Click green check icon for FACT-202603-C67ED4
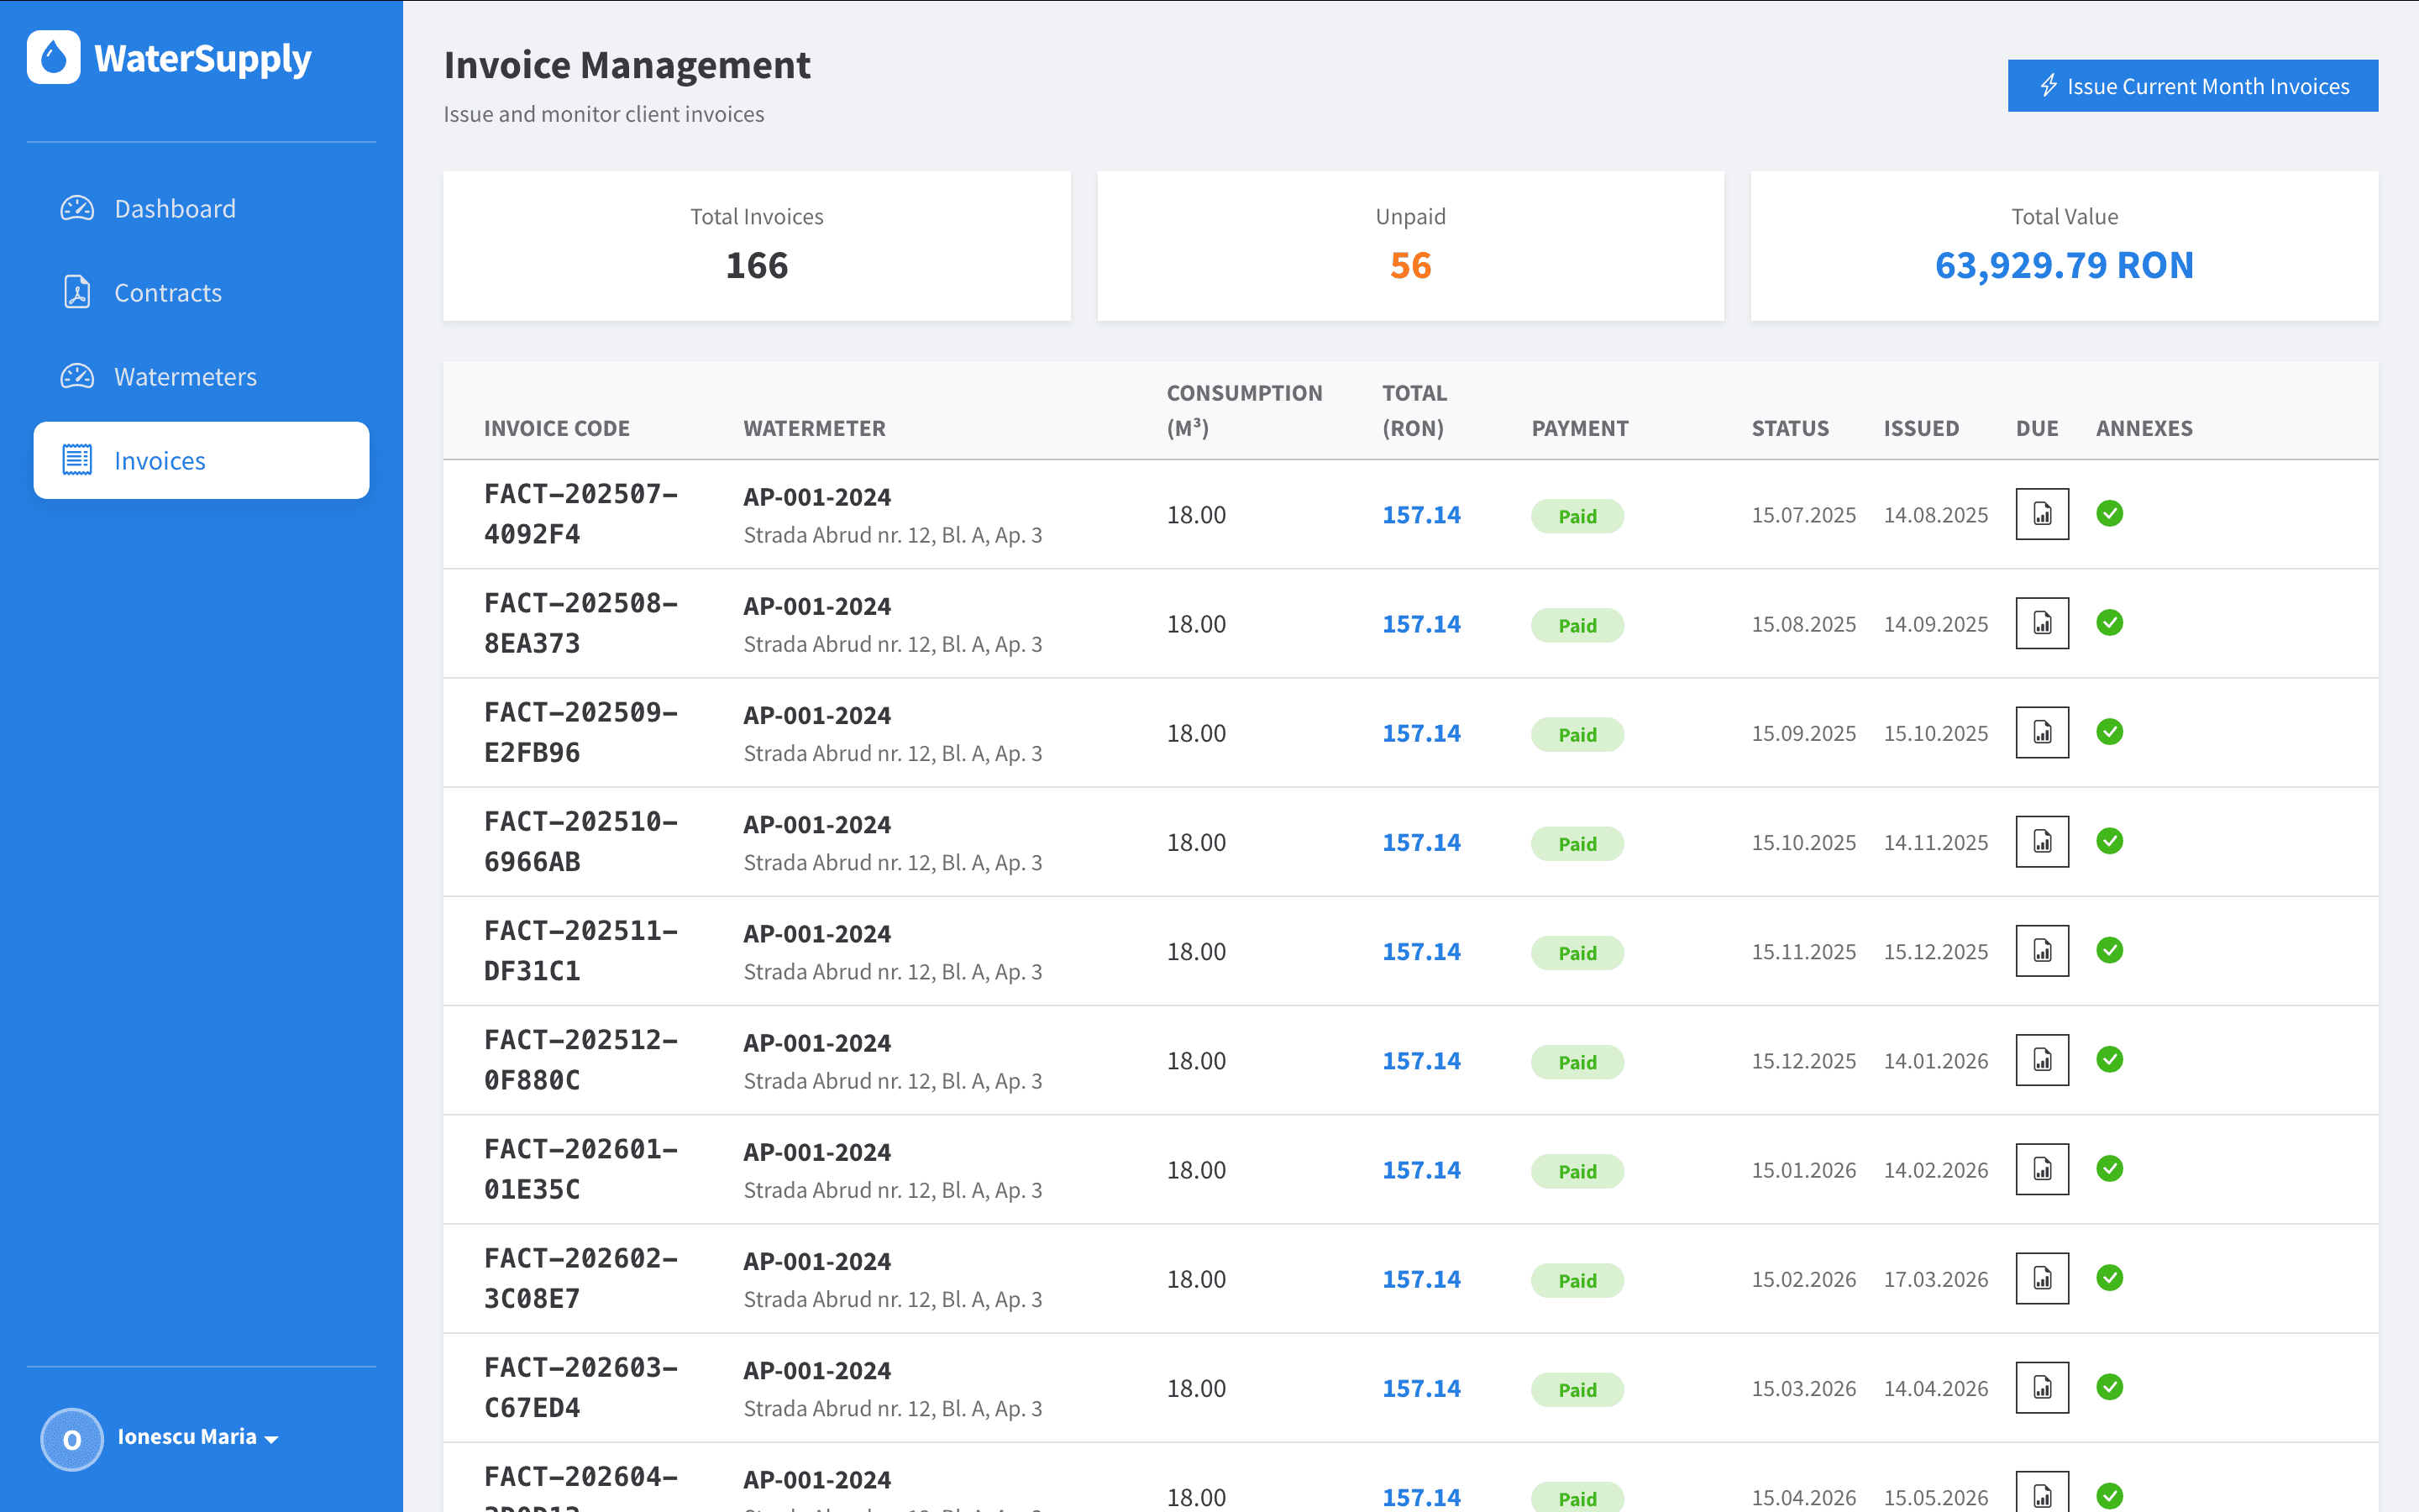 (2110, 1386)
